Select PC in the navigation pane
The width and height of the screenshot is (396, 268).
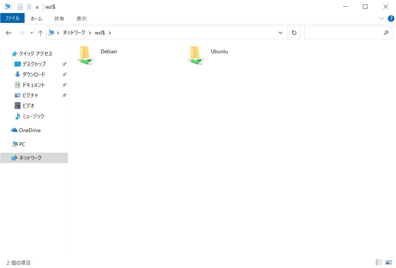click(22, 144)
